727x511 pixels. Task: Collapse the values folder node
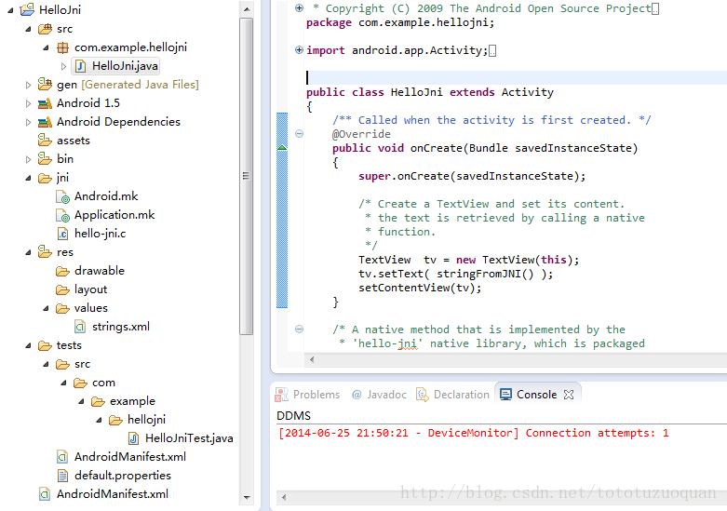click(x=46, y=308)
